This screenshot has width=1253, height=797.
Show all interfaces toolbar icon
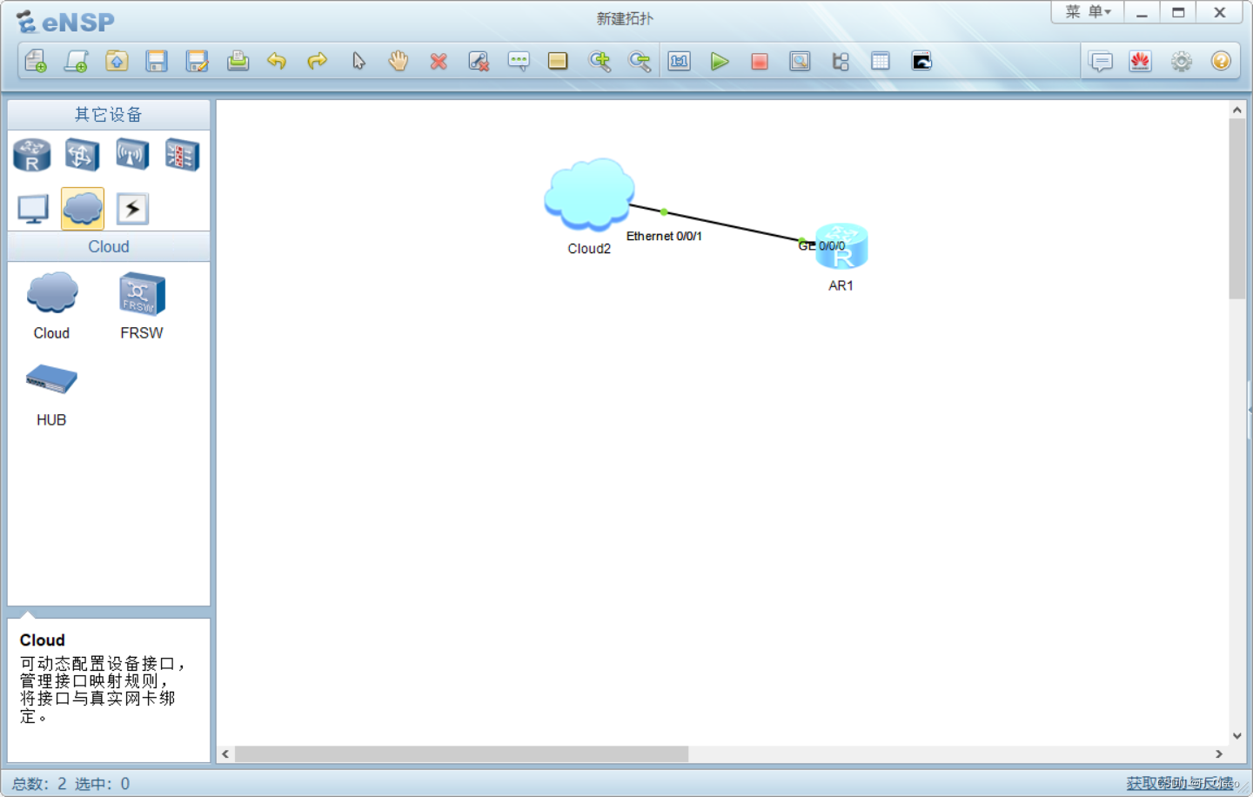(x=841, y=61)
